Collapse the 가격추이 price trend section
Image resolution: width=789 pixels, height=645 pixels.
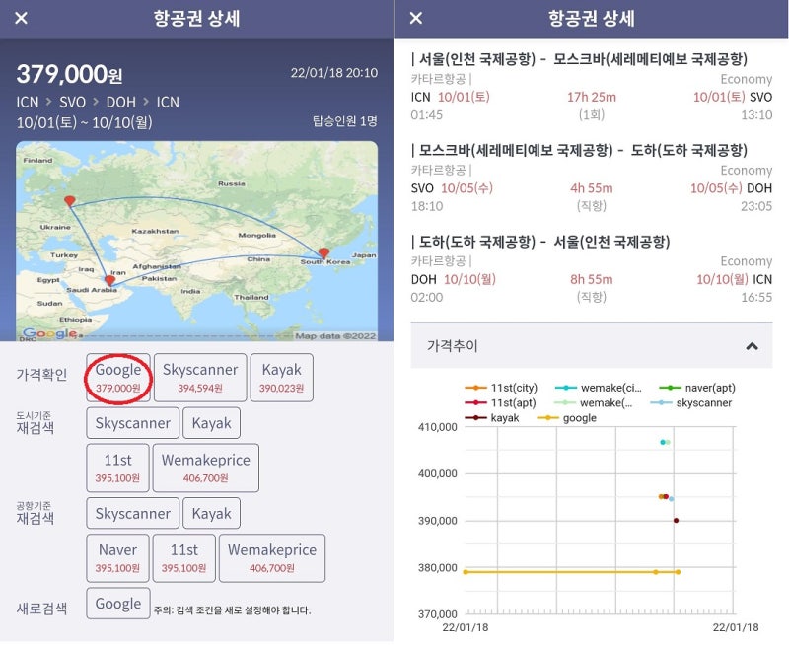pyautogui.click(x=753, y=345)
